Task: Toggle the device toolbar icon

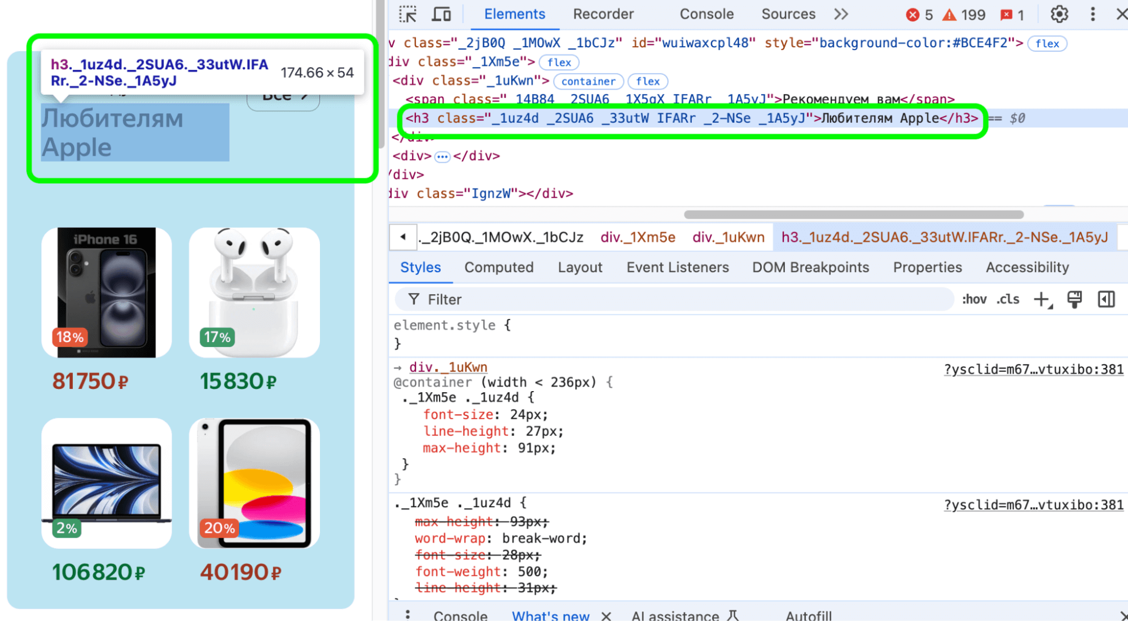Action: 441,14
